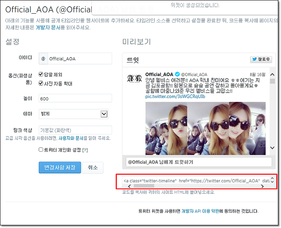Click the @Official_AOA handle in tweet header

tap(194, 75)
